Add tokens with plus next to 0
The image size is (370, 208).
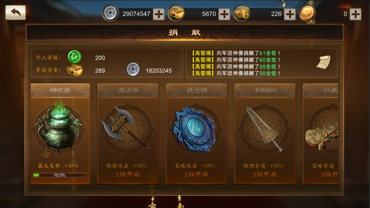pos(355,14)
